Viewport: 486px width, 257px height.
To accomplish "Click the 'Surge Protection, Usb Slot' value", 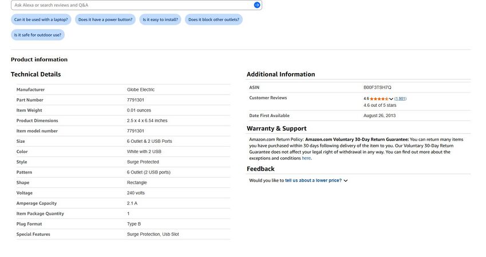I will point(153,234).
